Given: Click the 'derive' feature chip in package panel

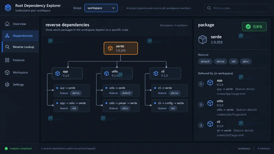Looking at the screenshot, I should pos(220,61).
